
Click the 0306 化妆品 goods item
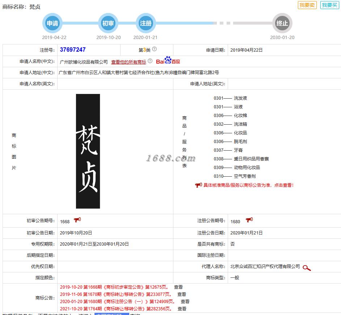tap(230, 133)
